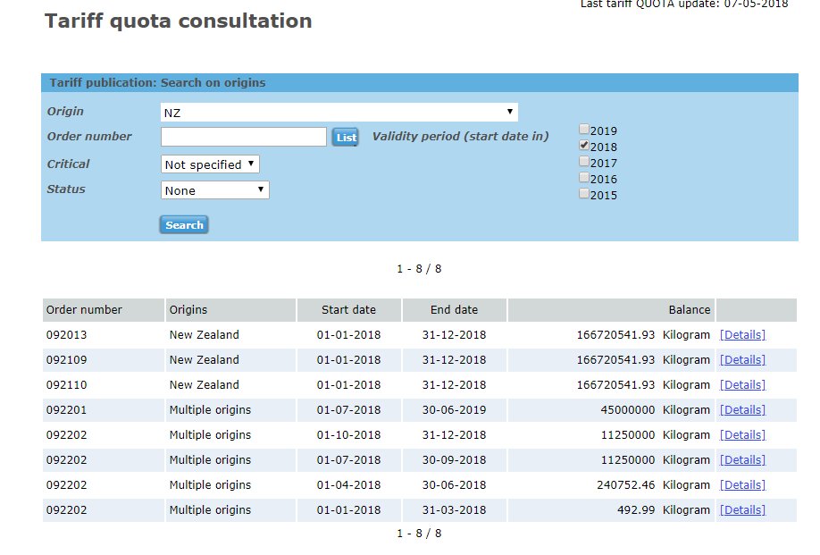This screenshot has width=820, height=555.
Task: Open the Status dropdown set to None
Action: pyautogui.click(x=215, y=189)
